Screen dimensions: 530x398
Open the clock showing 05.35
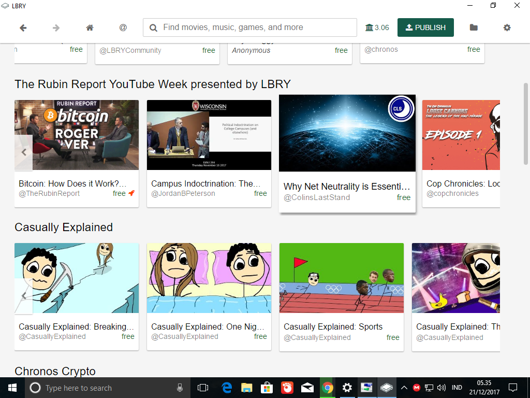click(484, 388)
